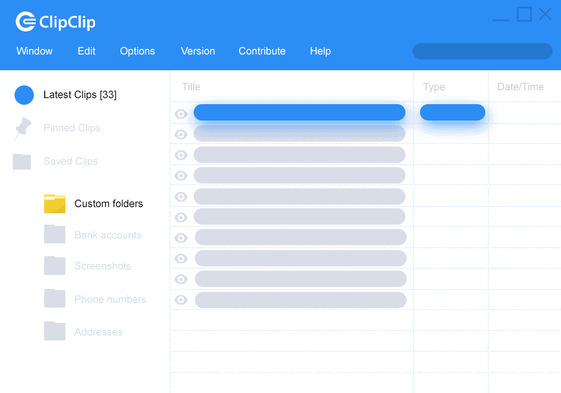
Task: Toggle visibility of the last listed clip
Action: coord(180,300)
